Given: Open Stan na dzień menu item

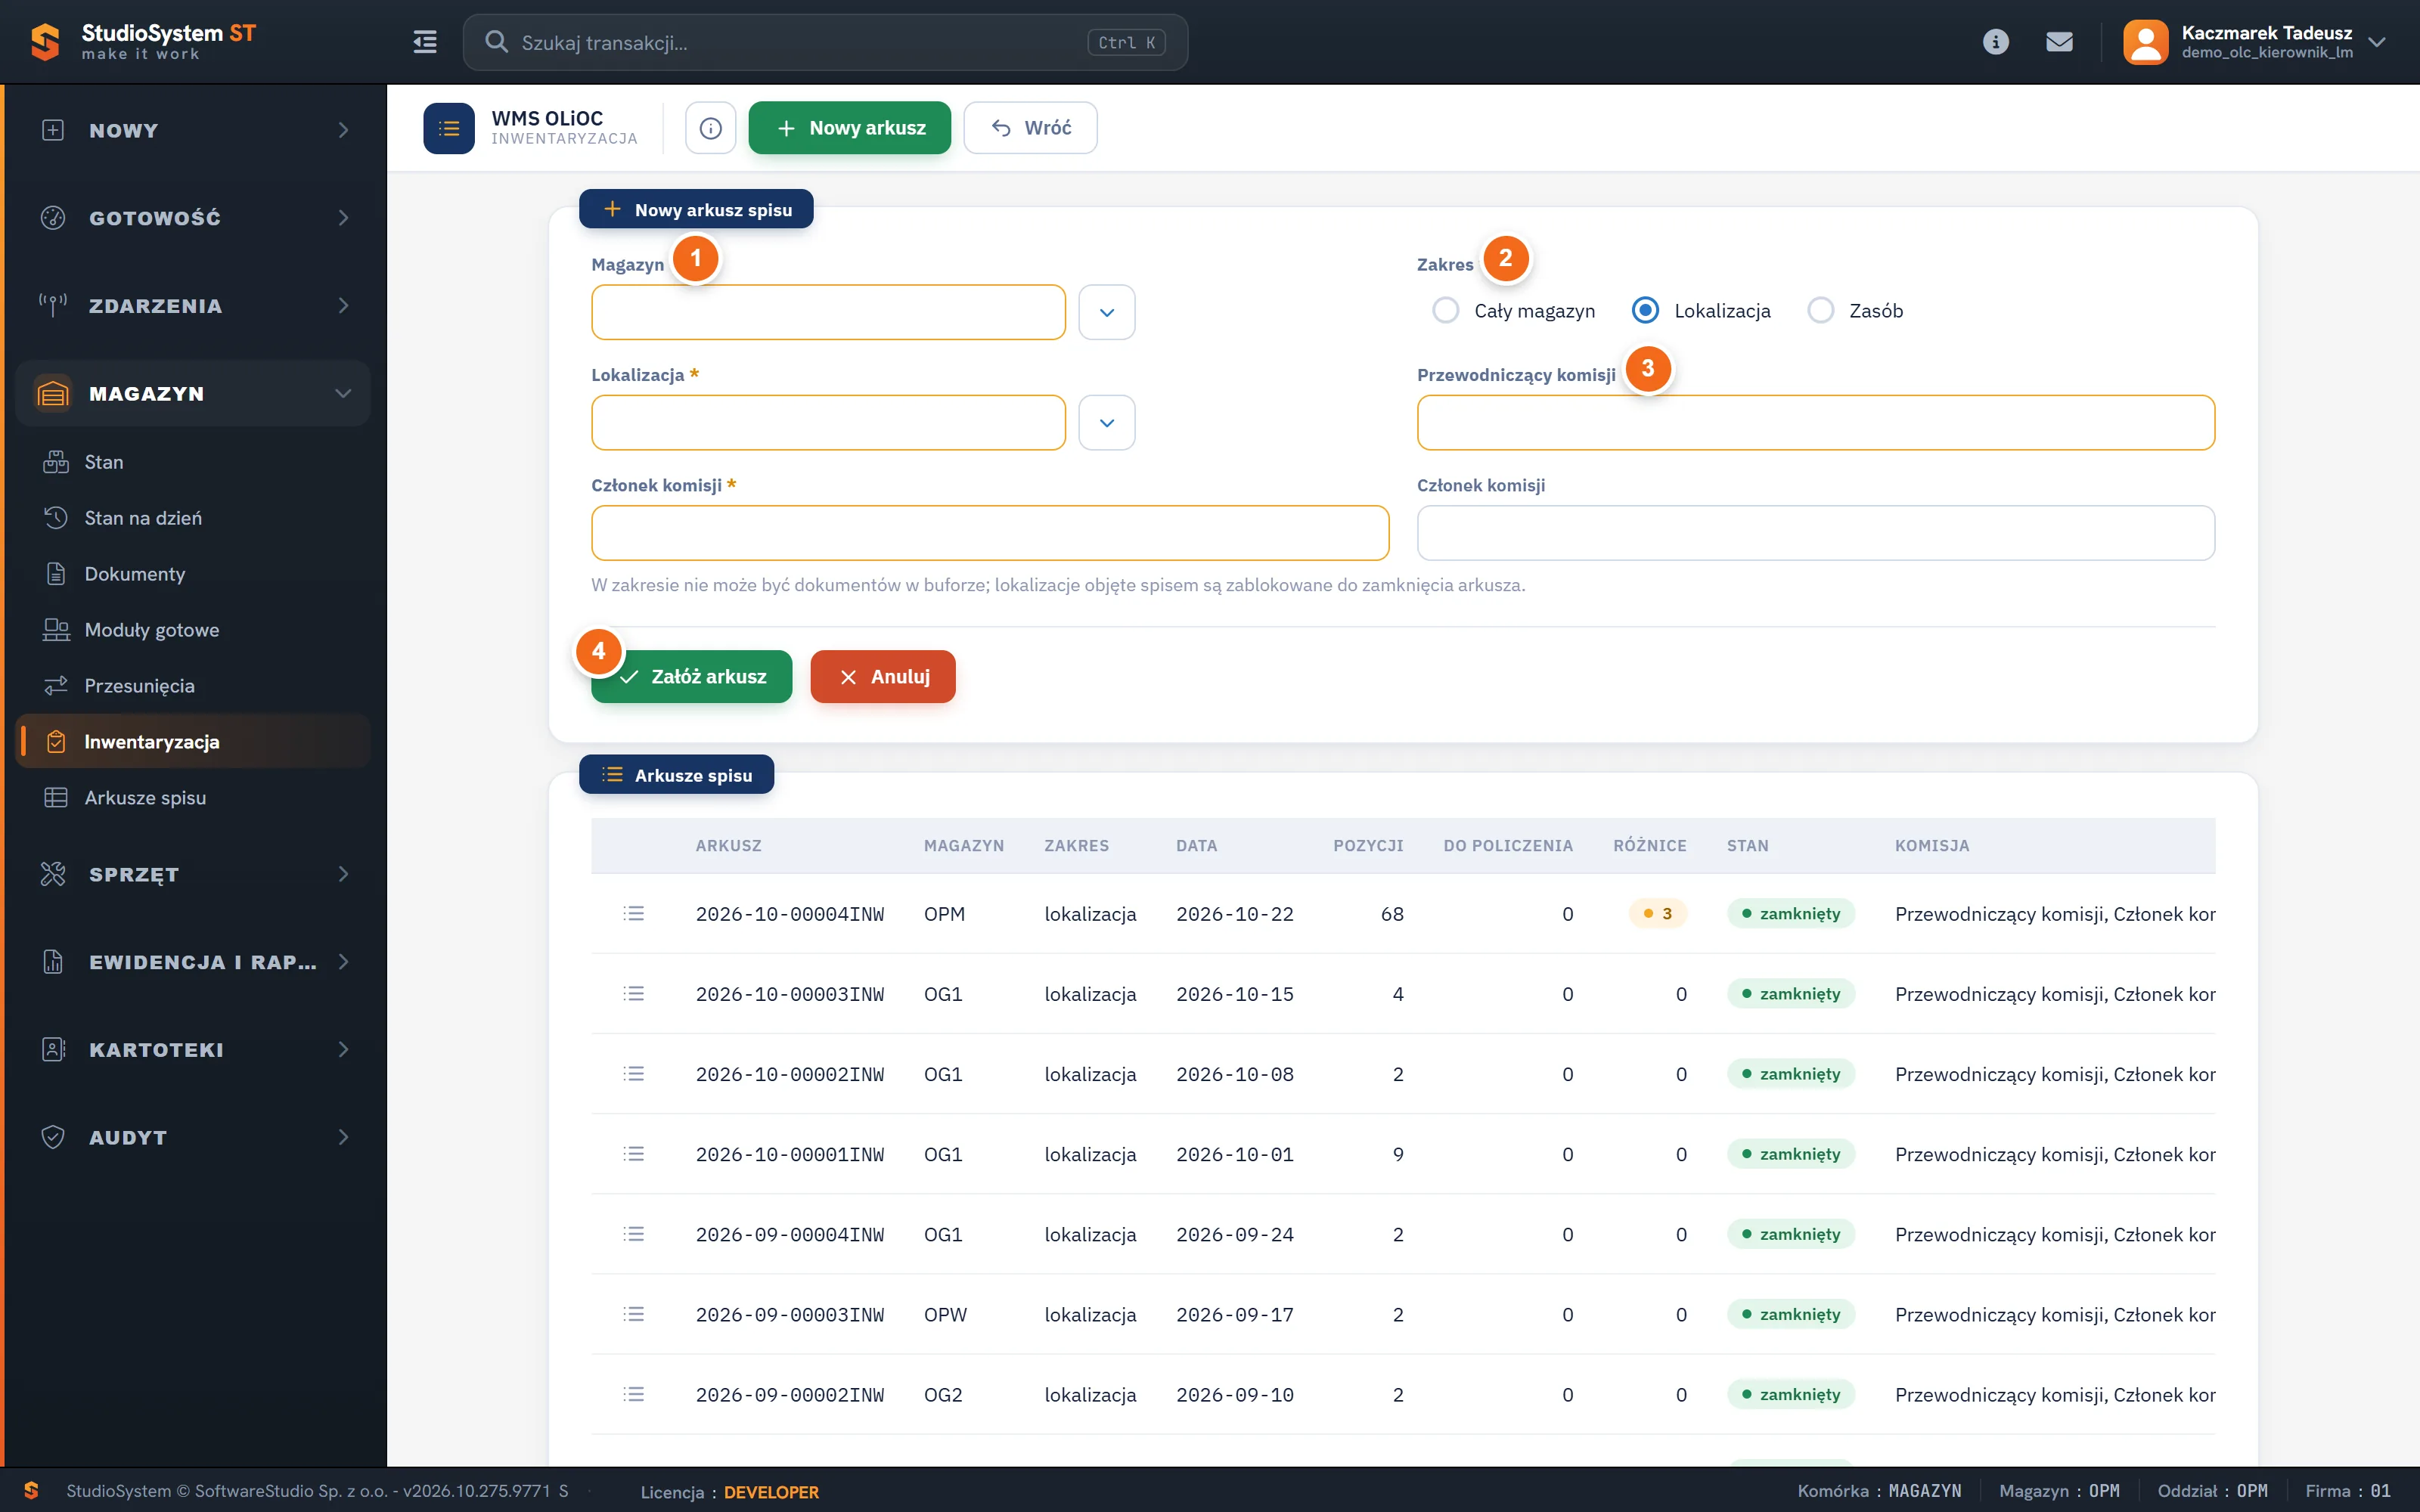Looking at the screenshot, I should (x=193, y=517).
